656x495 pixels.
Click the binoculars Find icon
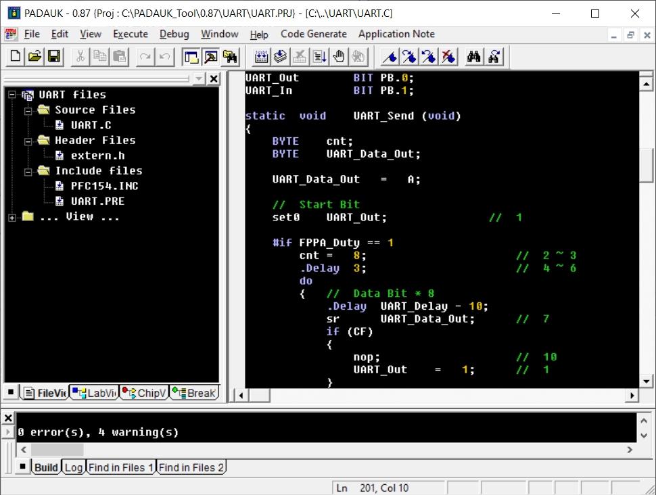point(474,57)
